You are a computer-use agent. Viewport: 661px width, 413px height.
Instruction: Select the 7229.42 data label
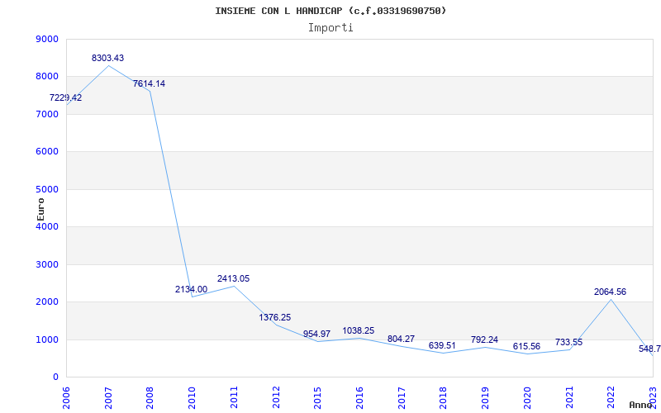(x=66, y=97)
